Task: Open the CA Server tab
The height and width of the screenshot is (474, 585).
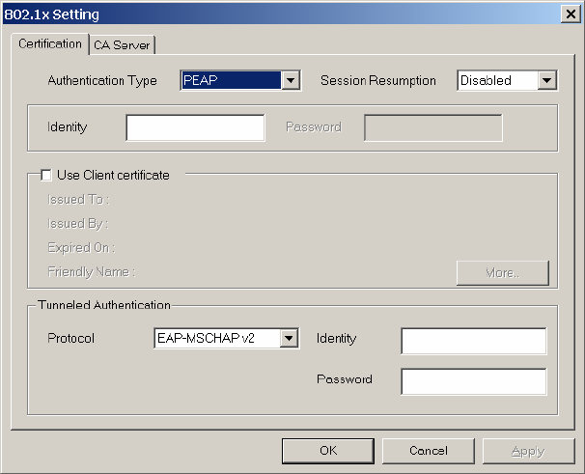Action: [122, 45]
